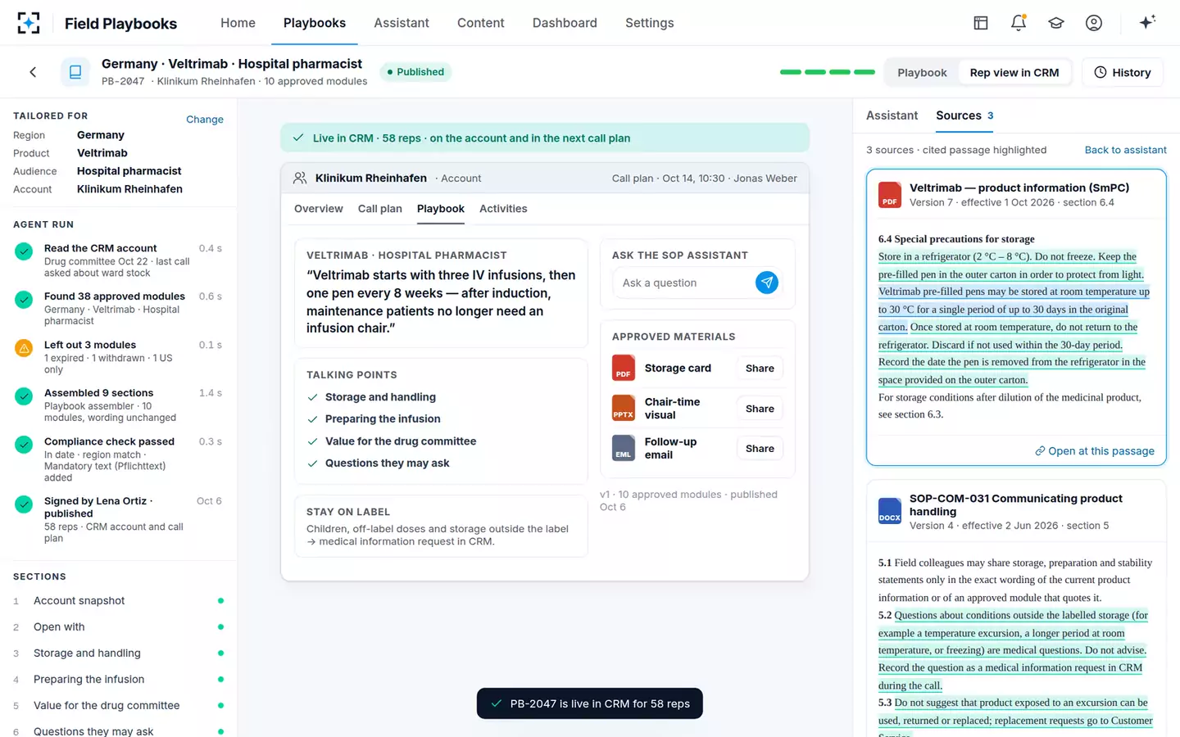The image size is (1180, 737).
Task: Open the Storage and handling section
Action: pos(119,653)
